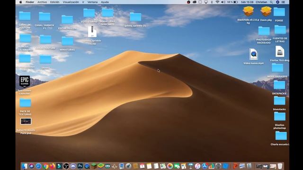Launch Keynote from the Dock
The height and width of the screenshot is (170, 303).
(191, 166)
